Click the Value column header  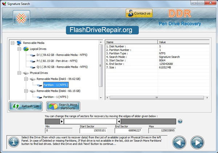click(x=183, y=42)
